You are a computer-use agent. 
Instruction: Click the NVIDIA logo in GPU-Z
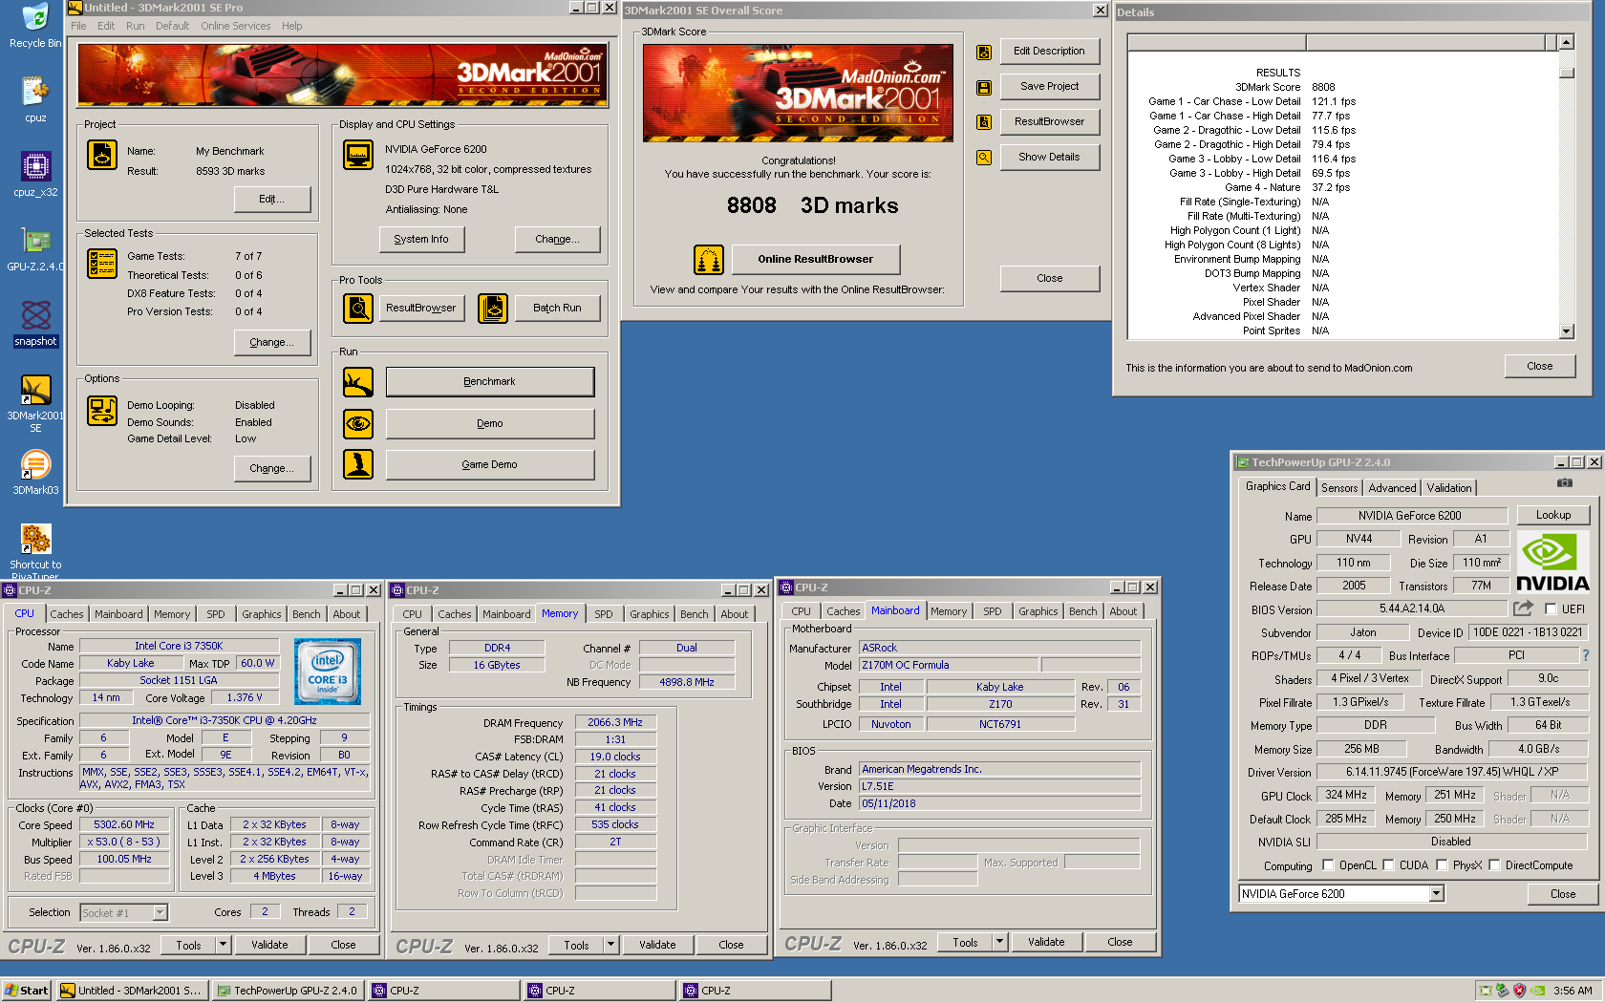point(1553,563)
